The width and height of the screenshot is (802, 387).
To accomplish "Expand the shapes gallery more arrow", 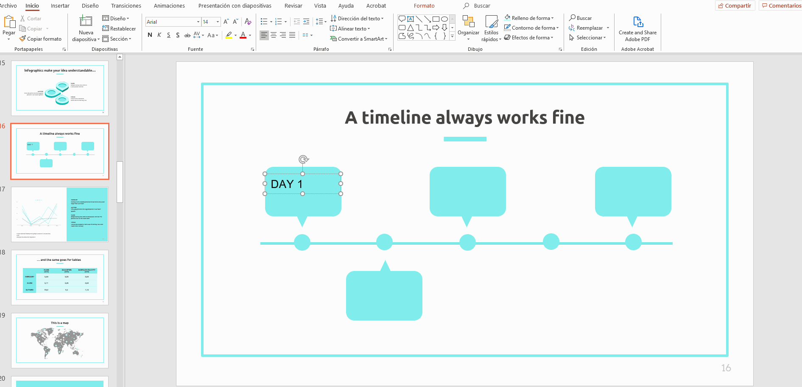I will pyautogui.click(x=453, y=36).
